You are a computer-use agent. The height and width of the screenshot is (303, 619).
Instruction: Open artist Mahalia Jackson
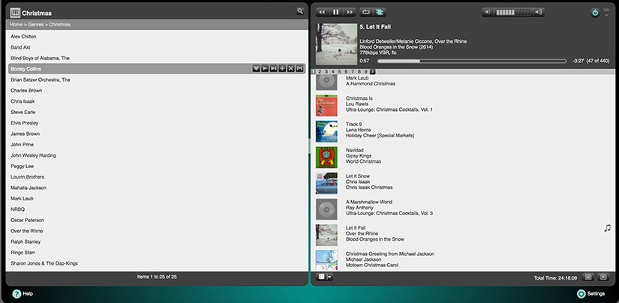tap(29, 187)
